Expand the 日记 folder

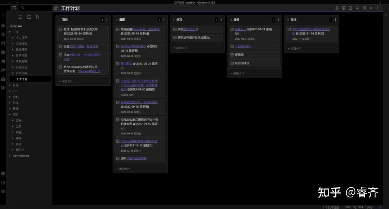pos(10,91)
